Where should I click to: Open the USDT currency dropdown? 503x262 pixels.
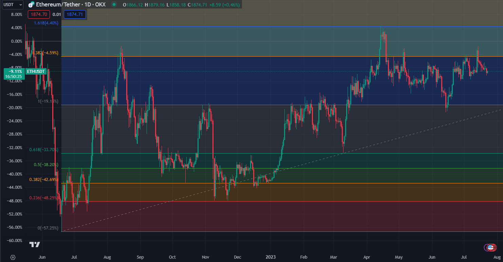coord(12,5)
